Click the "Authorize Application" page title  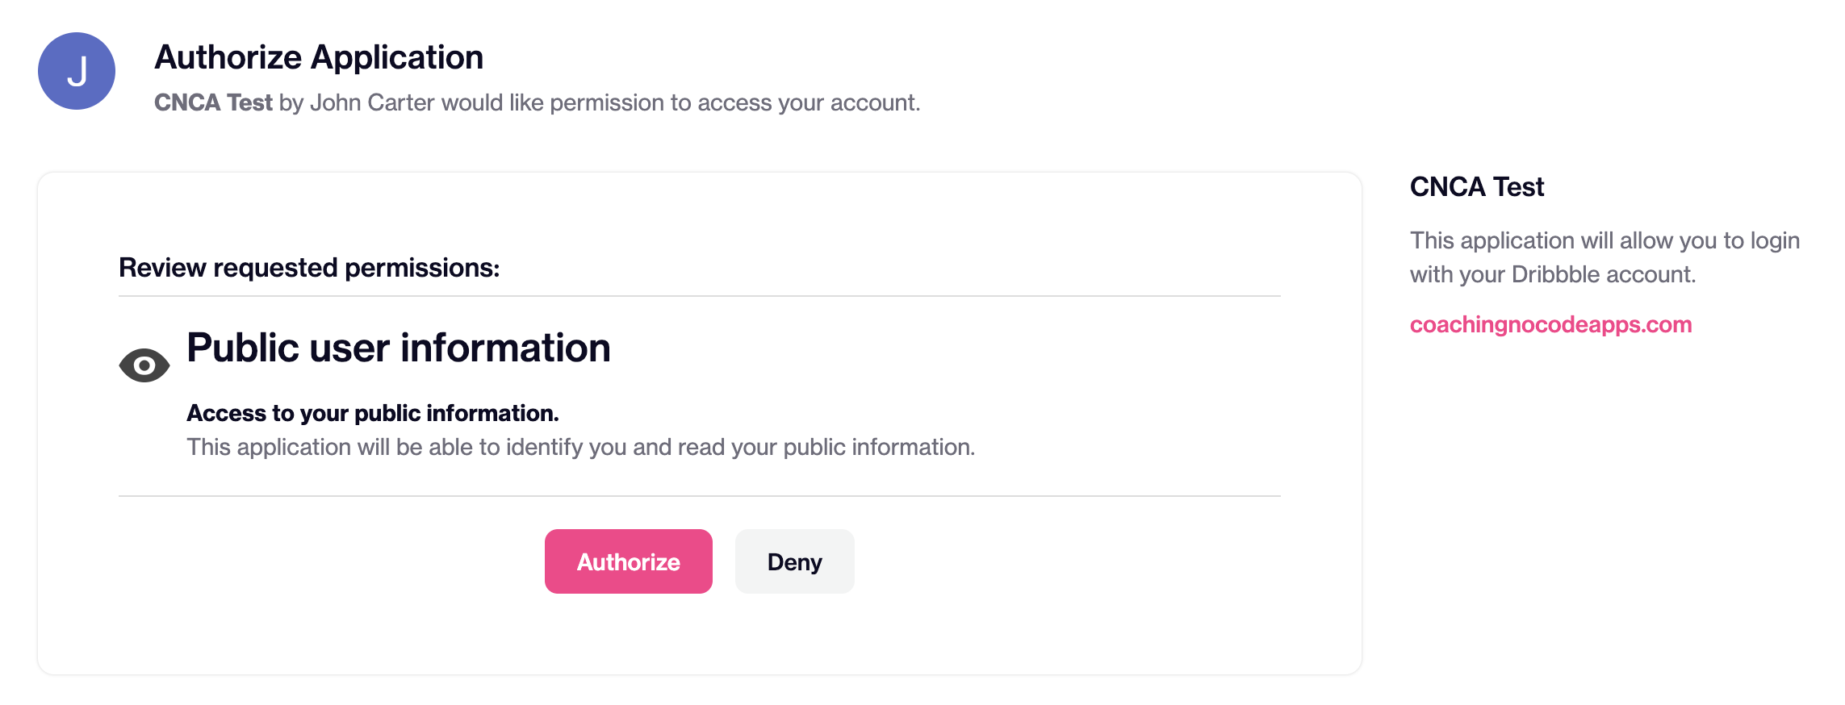coord(319,57)
